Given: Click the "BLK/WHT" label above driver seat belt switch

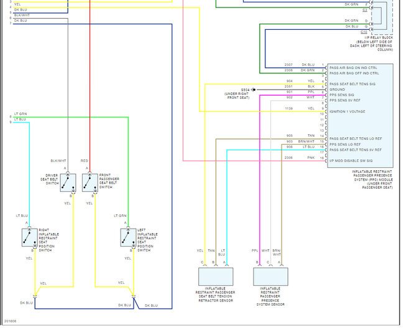Looking at the screenshot, I should tap(58, 161).
